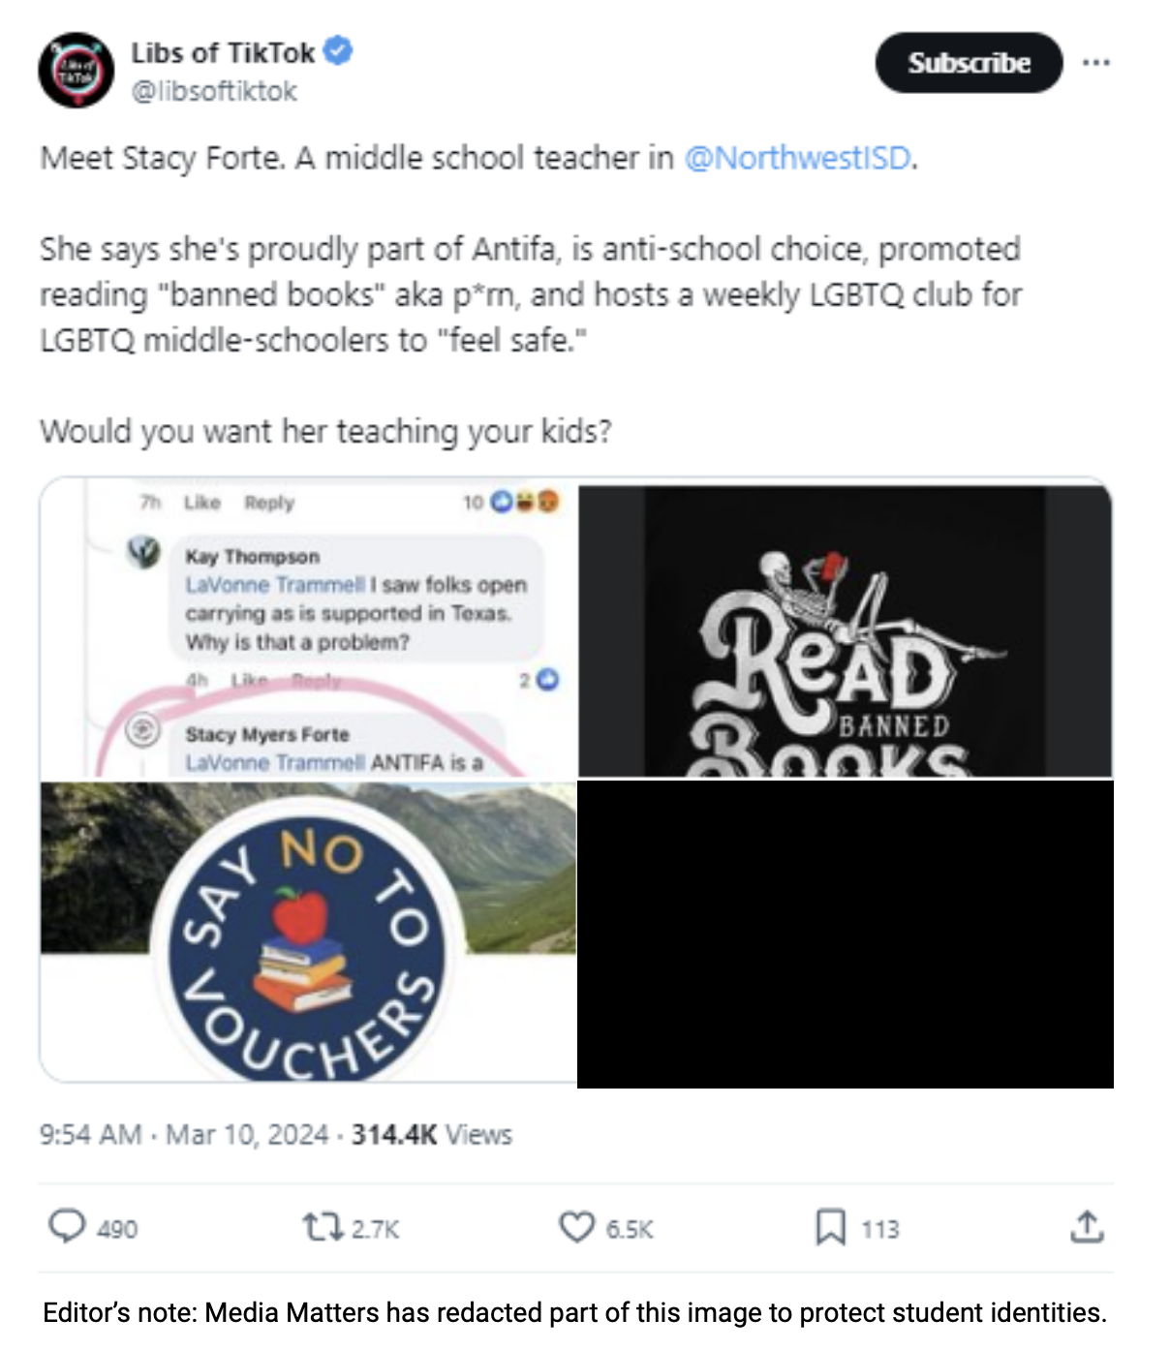
Task: Click the reply speech bubble icon
Action: pos(67,1226)
